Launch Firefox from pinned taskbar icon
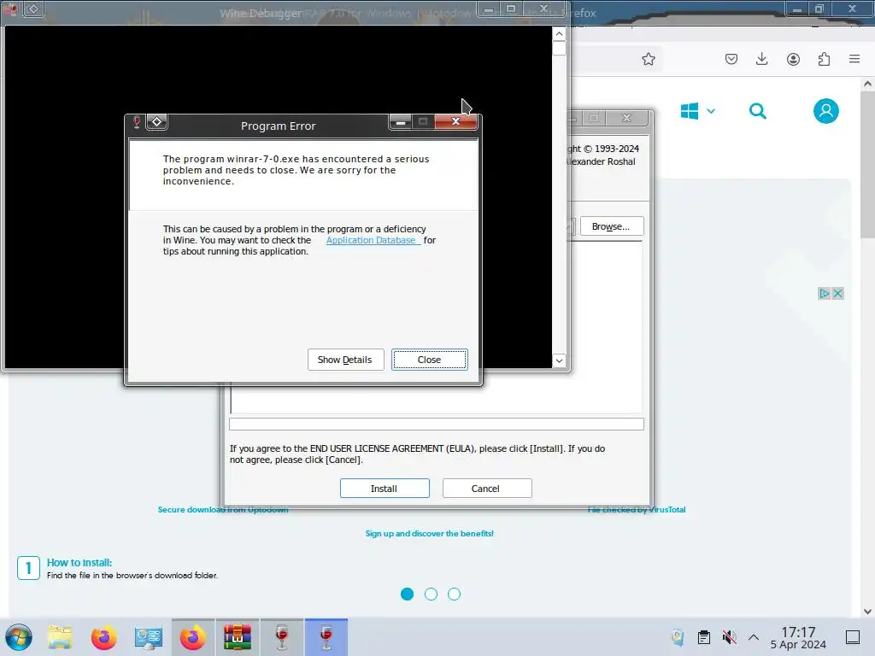 [x=103, y=637]
